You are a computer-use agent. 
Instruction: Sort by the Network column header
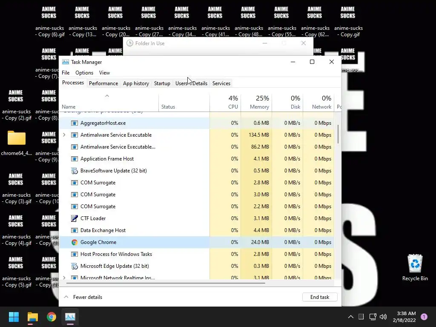point(318,102)
